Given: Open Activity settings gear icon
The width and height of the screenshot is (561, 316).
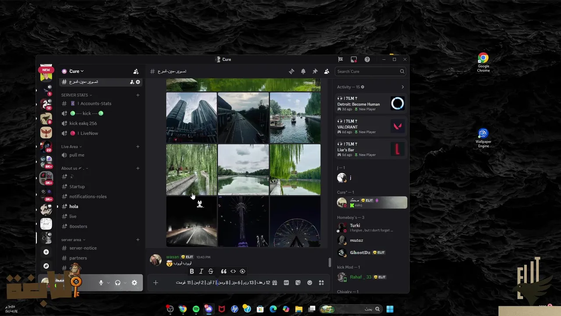Looking at the screenshot, I should pos(362,87).
